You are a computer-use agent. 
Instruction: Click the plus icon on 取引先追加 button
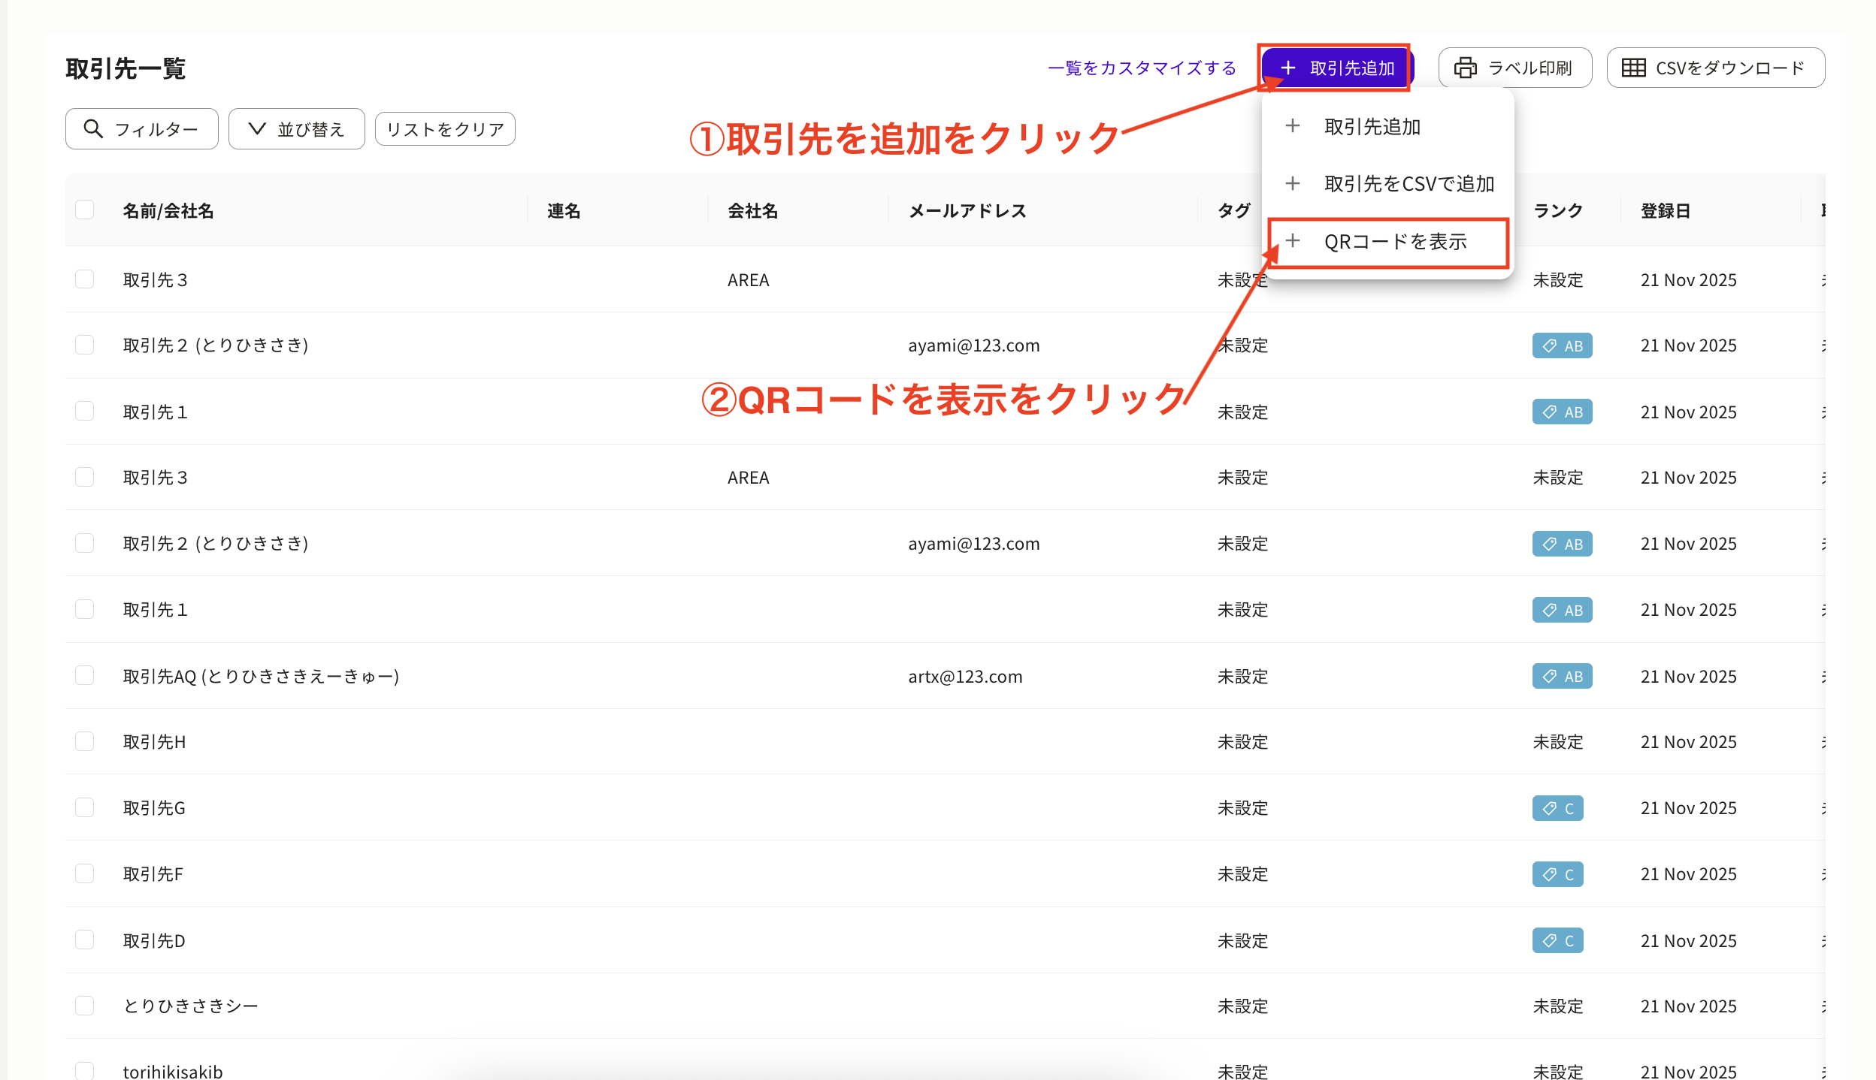tap(1288, 68)
